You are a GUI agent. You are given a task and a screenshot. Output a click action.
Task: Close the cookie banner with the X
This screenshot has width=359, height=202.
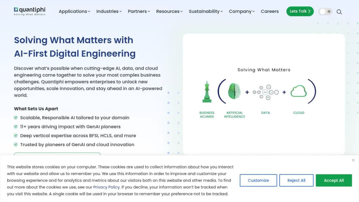353,160
